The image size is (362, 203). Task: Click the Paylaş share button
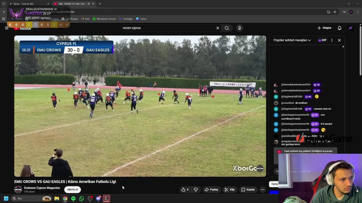(211, 189)
